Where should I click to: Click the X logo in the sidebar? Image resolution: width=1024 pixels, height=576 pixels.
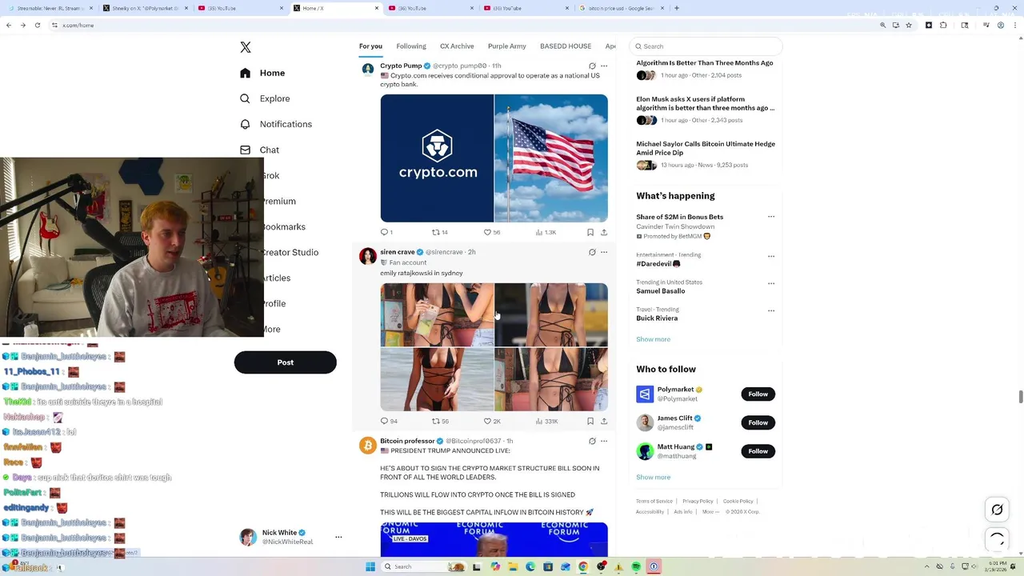point(246,48)
